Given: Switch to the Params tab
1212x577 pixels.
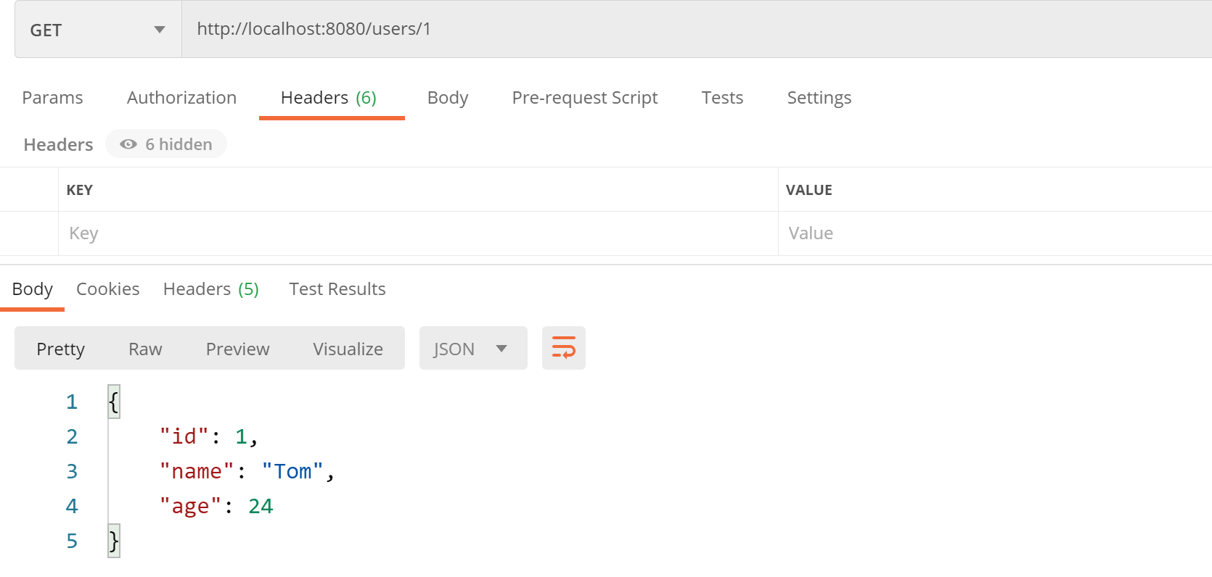Looking at the screenshot, I should (x=52, y=98).
